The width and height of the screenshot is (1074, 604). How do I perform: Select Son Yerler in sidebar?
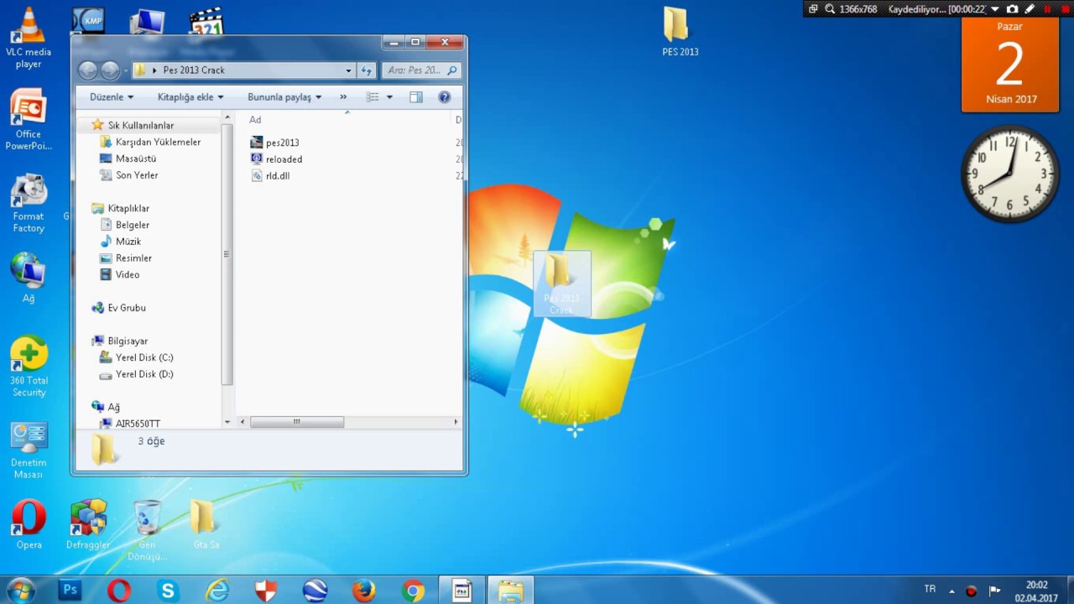137,175
